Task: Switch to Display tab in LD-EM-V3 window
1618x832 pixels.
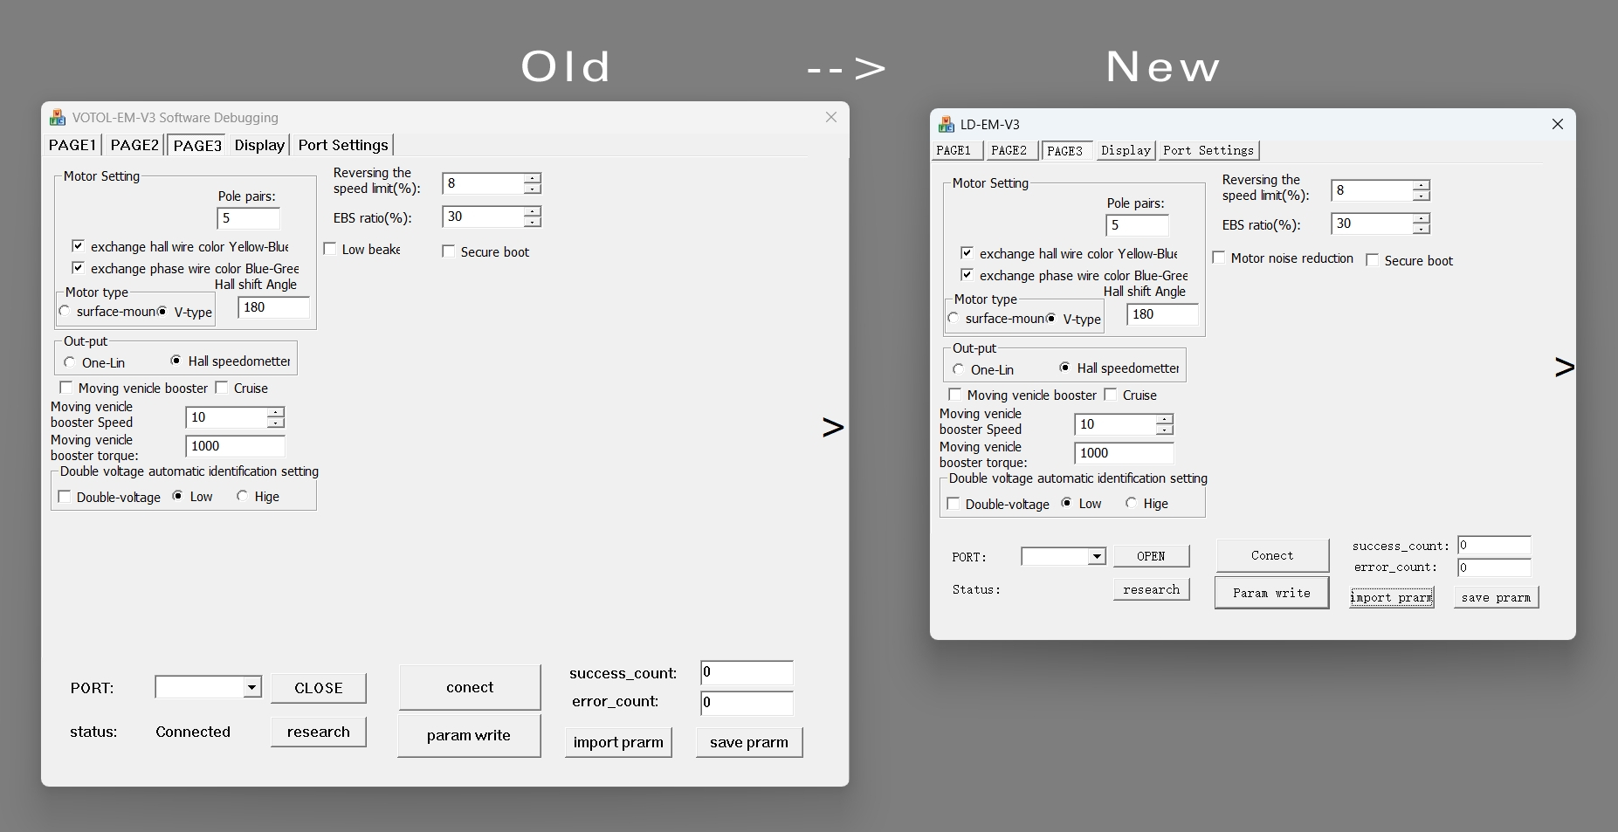Action: [x=1126, y=150]
